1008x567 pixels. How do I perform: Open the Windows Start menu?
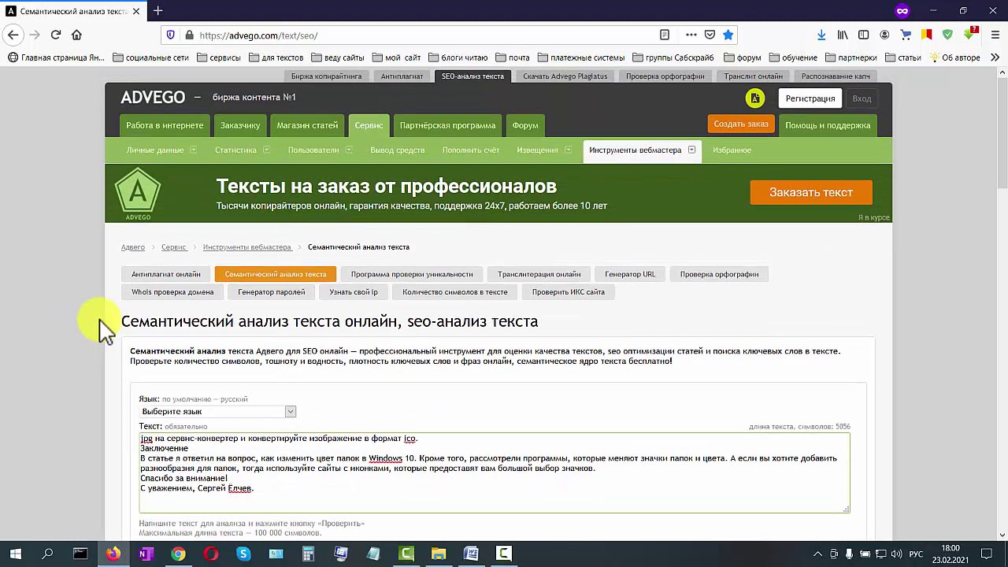pos(16,554)
